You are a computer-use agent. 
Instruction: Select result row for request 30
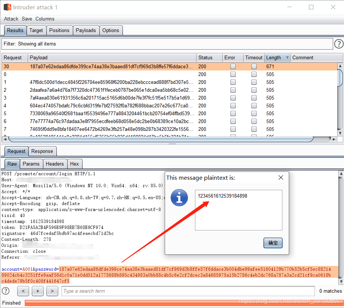tap(169, 66)
